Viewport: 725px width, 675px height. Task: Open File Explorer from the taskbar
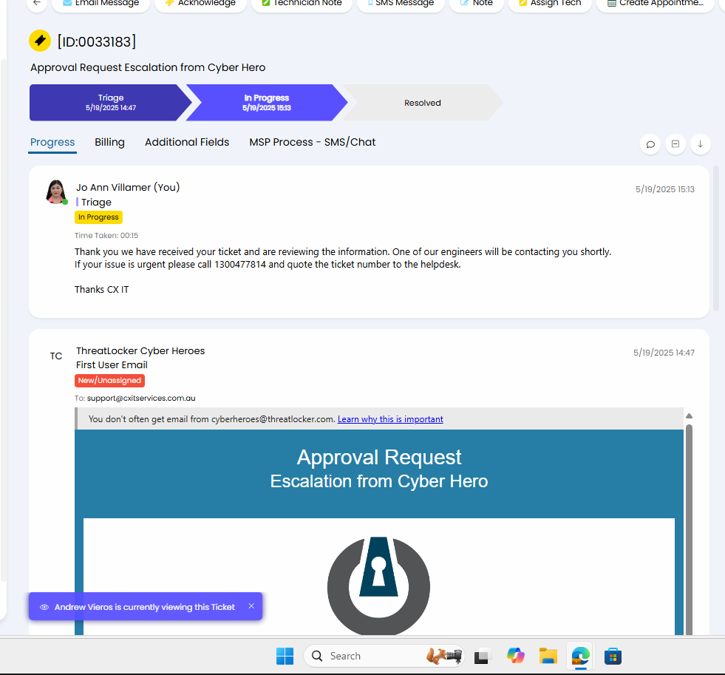pyautogui.click(x=548, y=656)
